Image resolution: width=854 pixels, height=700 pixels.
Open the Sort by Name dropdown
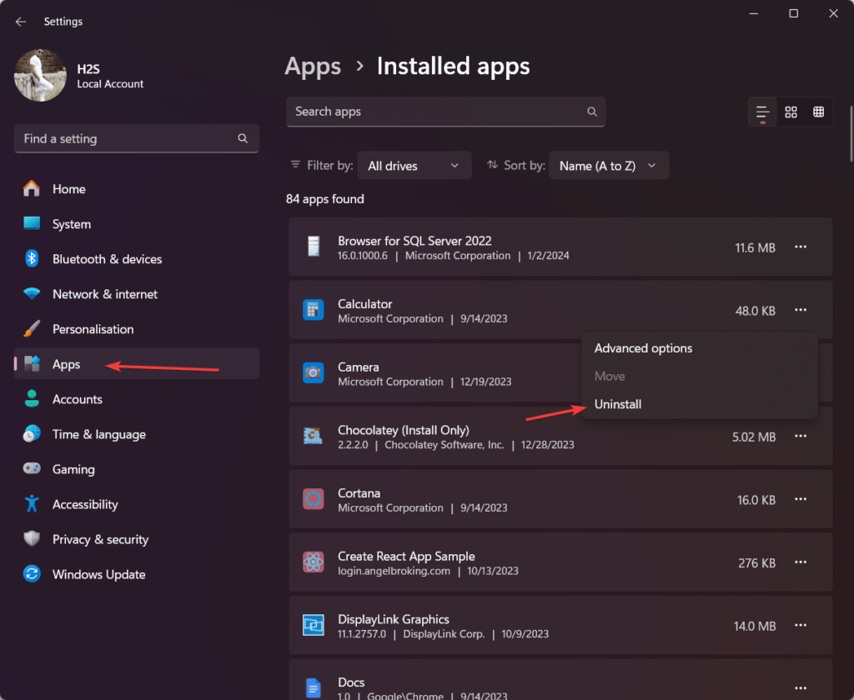[x=608, y=166]
